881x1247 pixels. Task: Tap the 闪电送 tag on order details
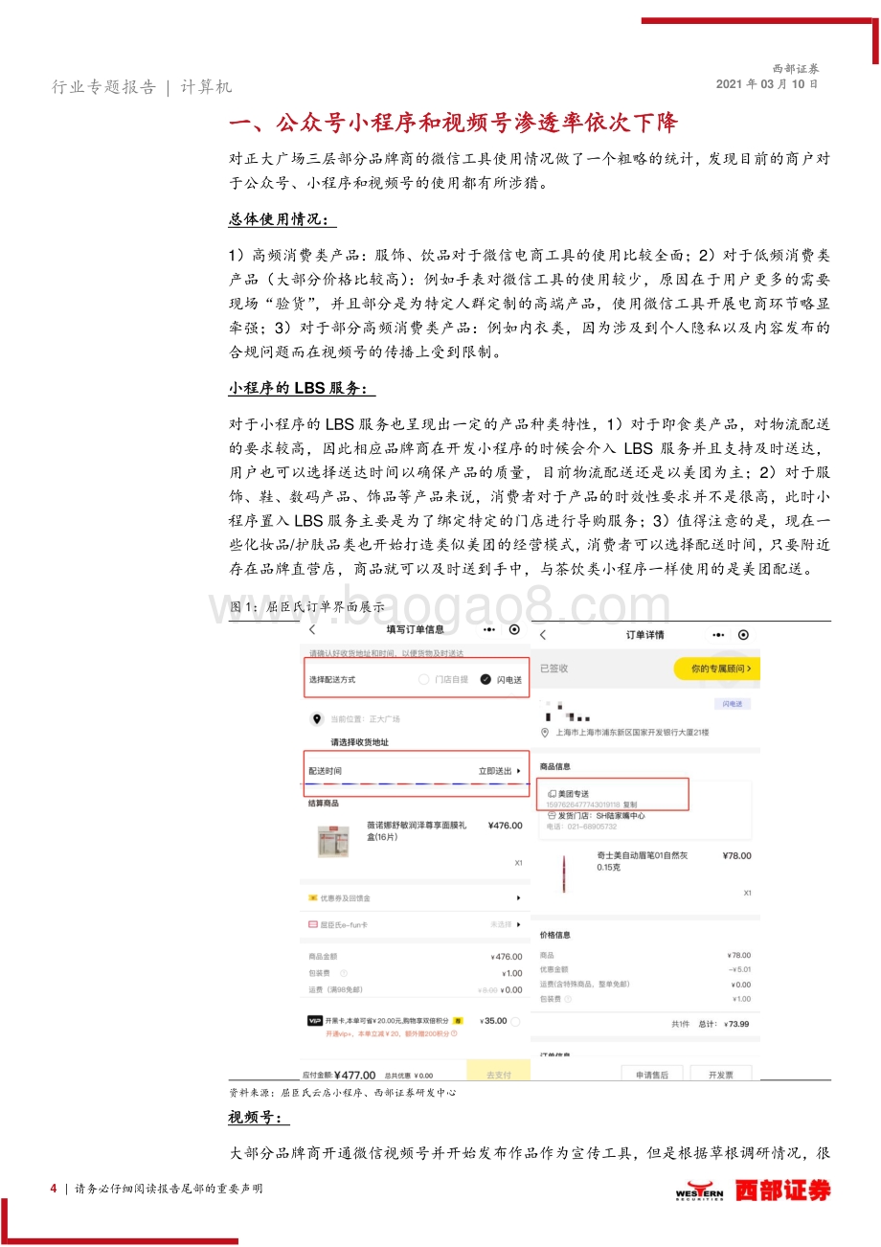pos(731,704)
